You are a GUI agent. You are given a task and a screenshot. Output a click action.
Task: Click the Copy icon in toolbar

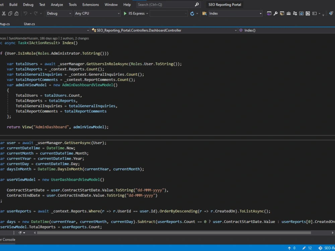(x=10, y=13)
